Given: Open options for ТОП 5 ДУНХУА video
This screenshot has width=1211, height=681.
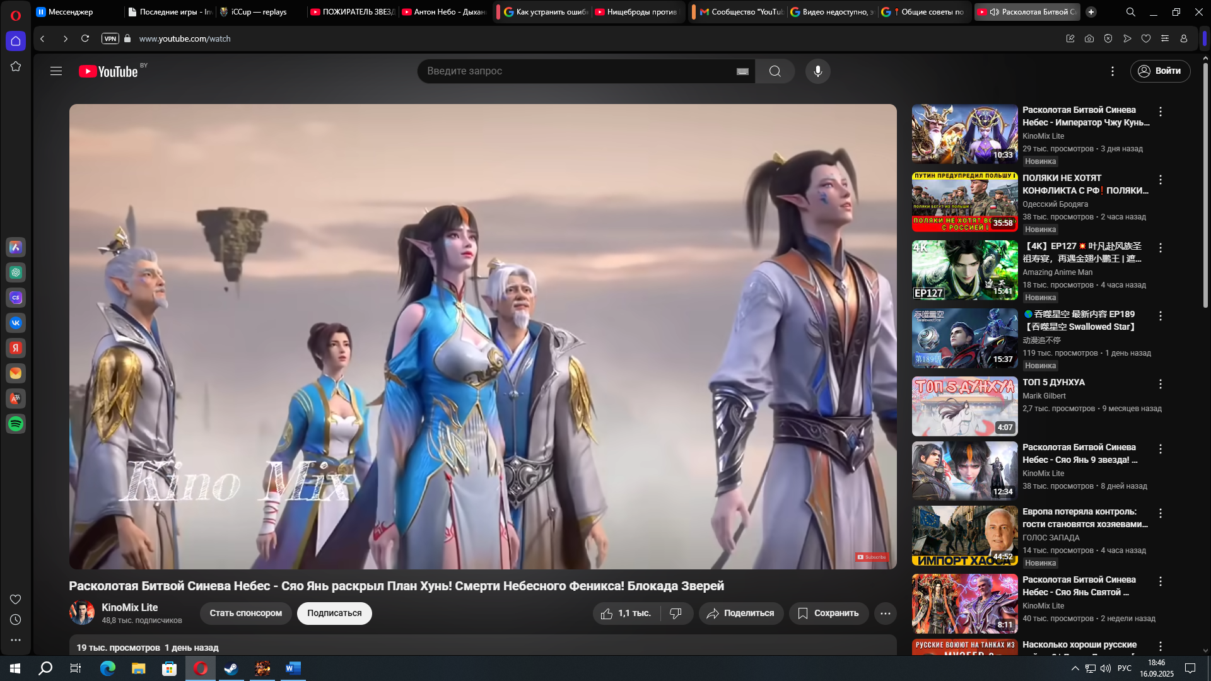Looking at the screenshot, I should click(1160, 384).
